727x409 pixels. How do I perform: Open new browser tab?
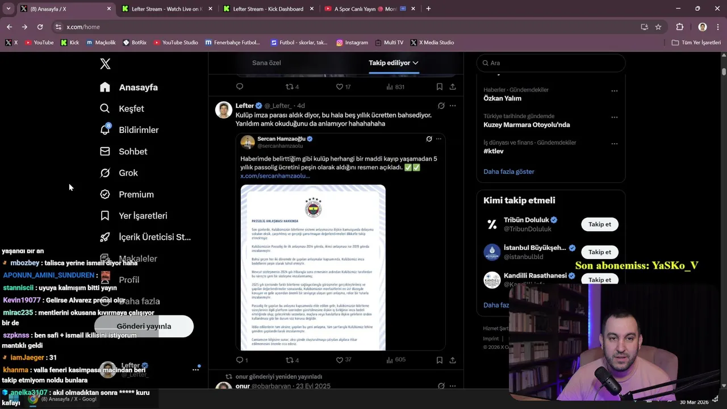(x=428, y=9)
